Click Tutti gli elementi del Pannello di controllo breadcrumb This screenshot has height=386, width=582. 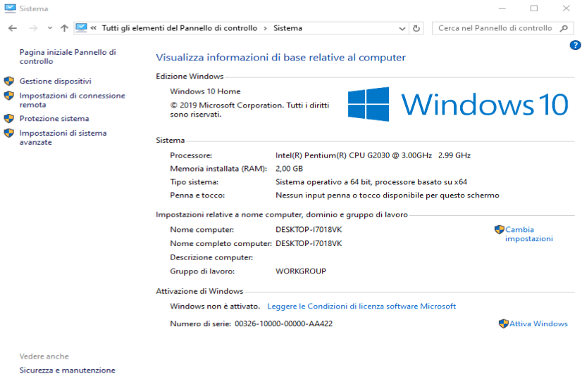pos(179,28)
